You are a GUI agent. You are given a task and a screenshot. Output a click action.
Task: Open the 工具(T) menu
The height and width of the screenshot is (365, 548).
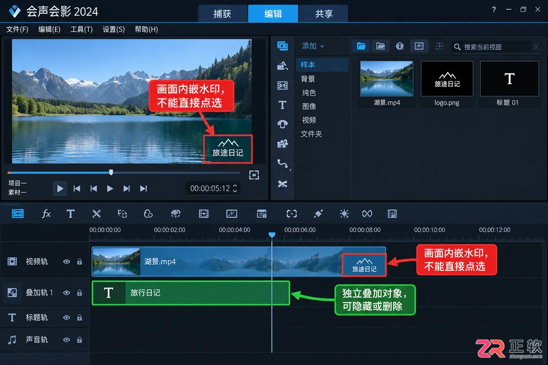[81, 29]
